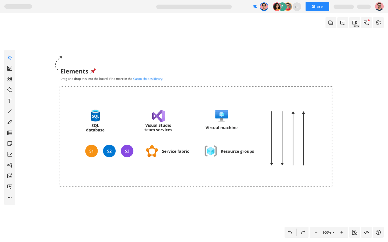Image resolution: width=388 pixels, height=242 pixels.
Task: Toggle the blue cursor follow icon
Action: [x=255, y=7]
